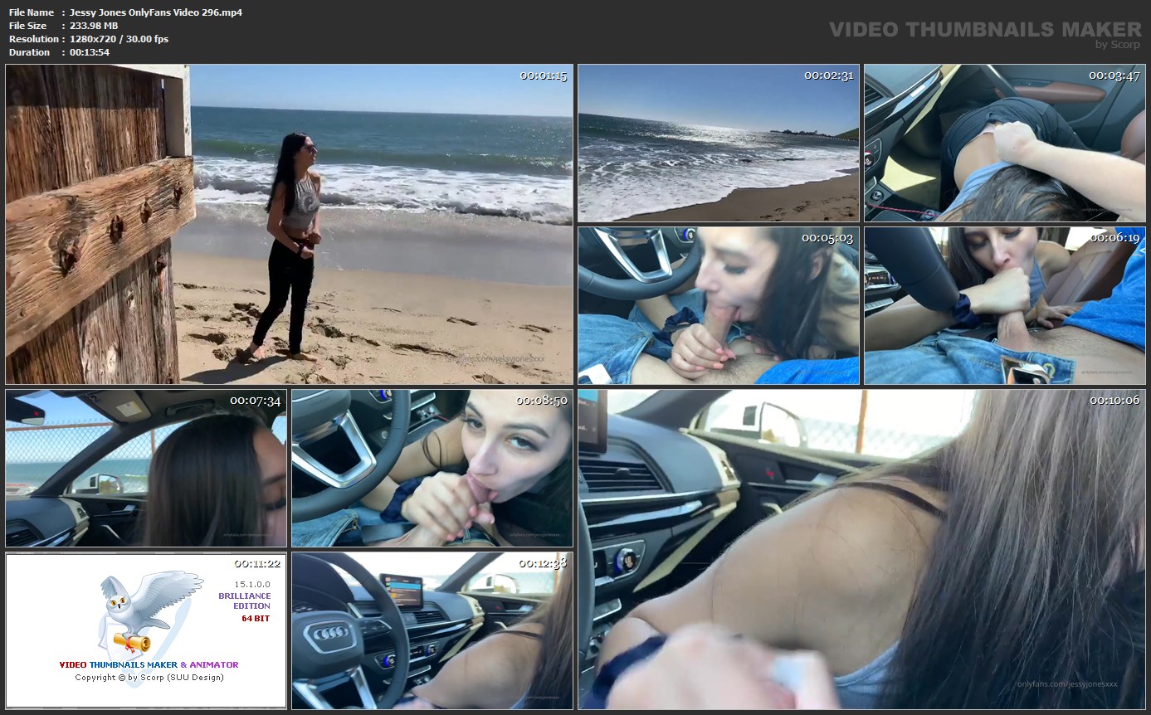Click the 00:05:03 timestamp label
This screenshot has height=715, width=1151.
[829, 238]
